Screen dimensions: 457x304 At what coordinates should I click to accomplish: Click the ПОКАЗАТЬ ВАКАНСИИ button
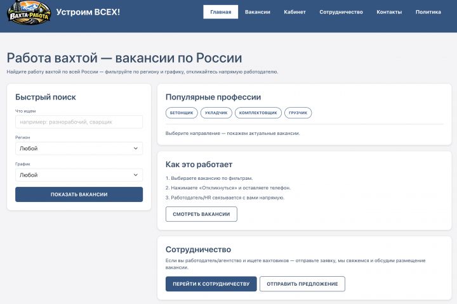(x=79, y=194)
